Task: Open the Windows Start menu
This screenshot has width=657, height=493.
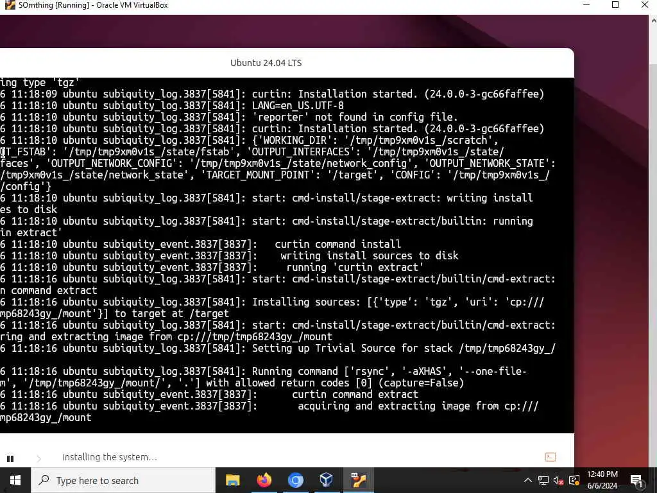Action: (x=15, y=480)
